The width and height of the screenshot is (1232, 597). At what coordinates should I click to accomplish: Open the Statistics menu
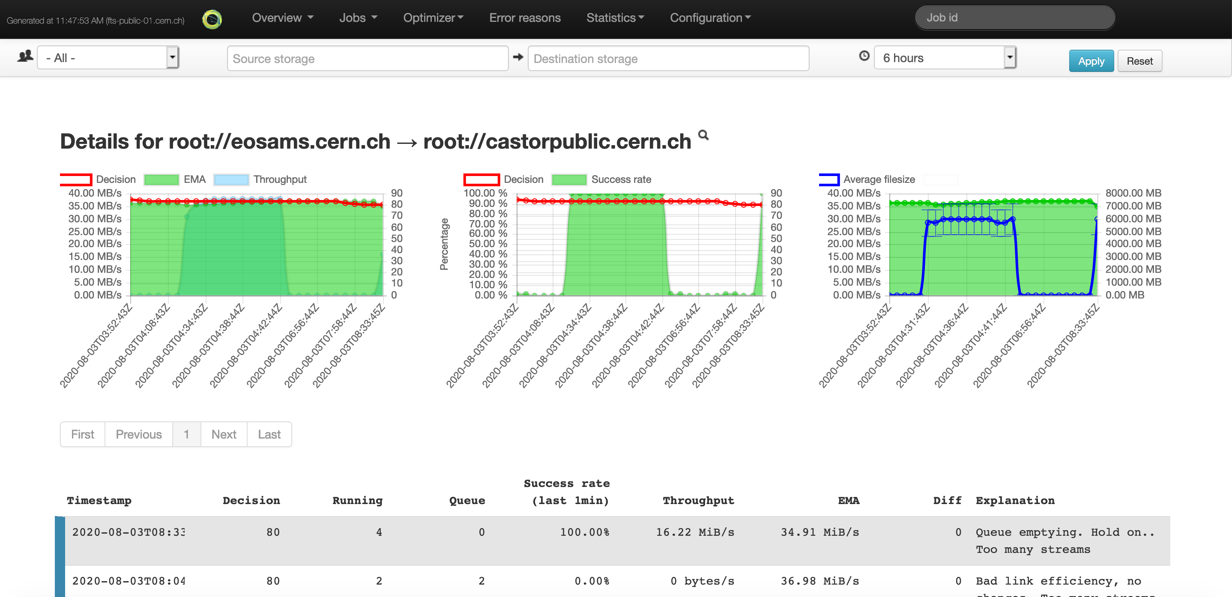click(615, 18)
